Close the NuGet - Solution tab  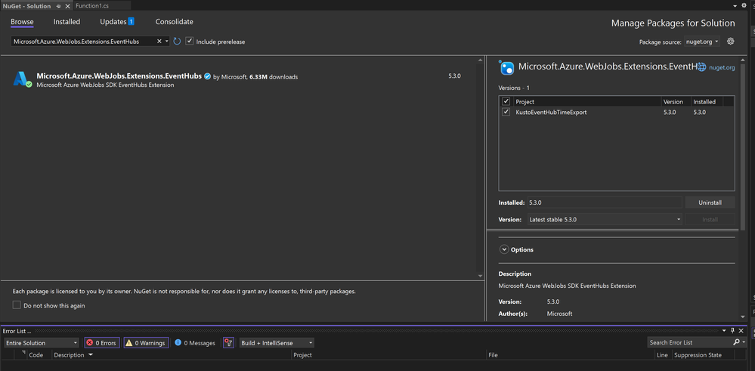pos(67,6)
